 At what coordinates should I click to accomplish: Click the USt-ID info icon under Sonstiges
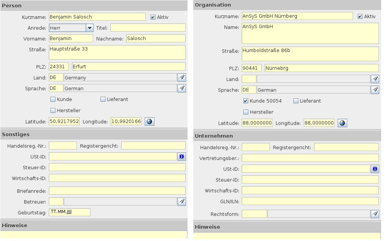tap(182, 156)
